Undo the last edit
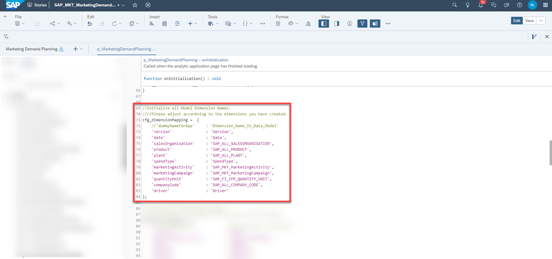 [90, 24]
